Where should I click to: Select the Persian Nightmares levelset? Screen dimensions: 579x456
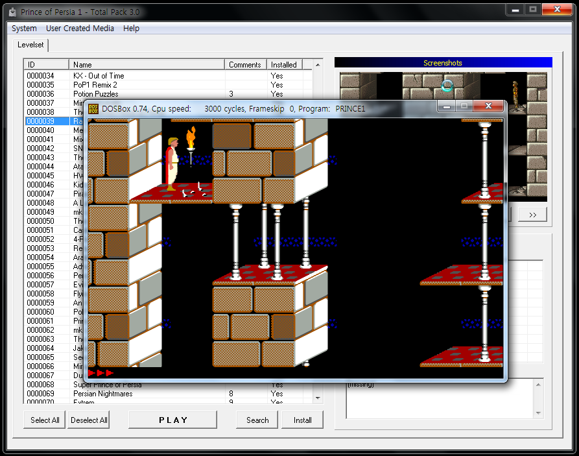(102, 394)
